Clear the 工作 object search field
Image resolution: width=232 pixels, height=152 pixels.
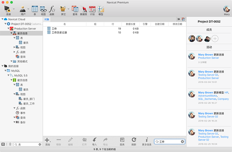pos(182,141)
